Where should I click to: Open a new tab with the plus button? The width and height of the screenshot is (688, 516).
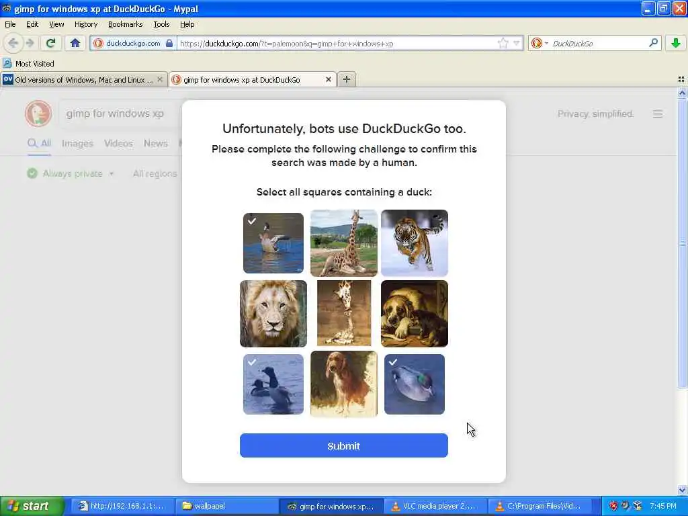[346, 79]
